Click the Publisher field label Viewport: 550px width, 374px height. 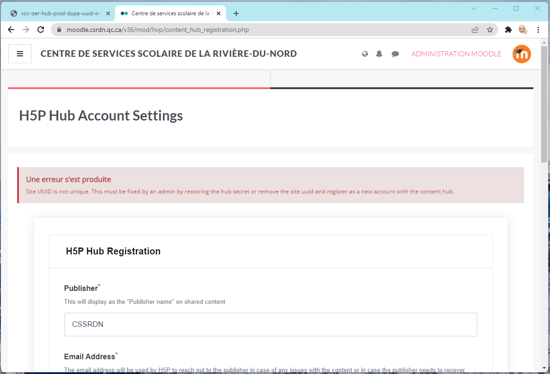81,288
